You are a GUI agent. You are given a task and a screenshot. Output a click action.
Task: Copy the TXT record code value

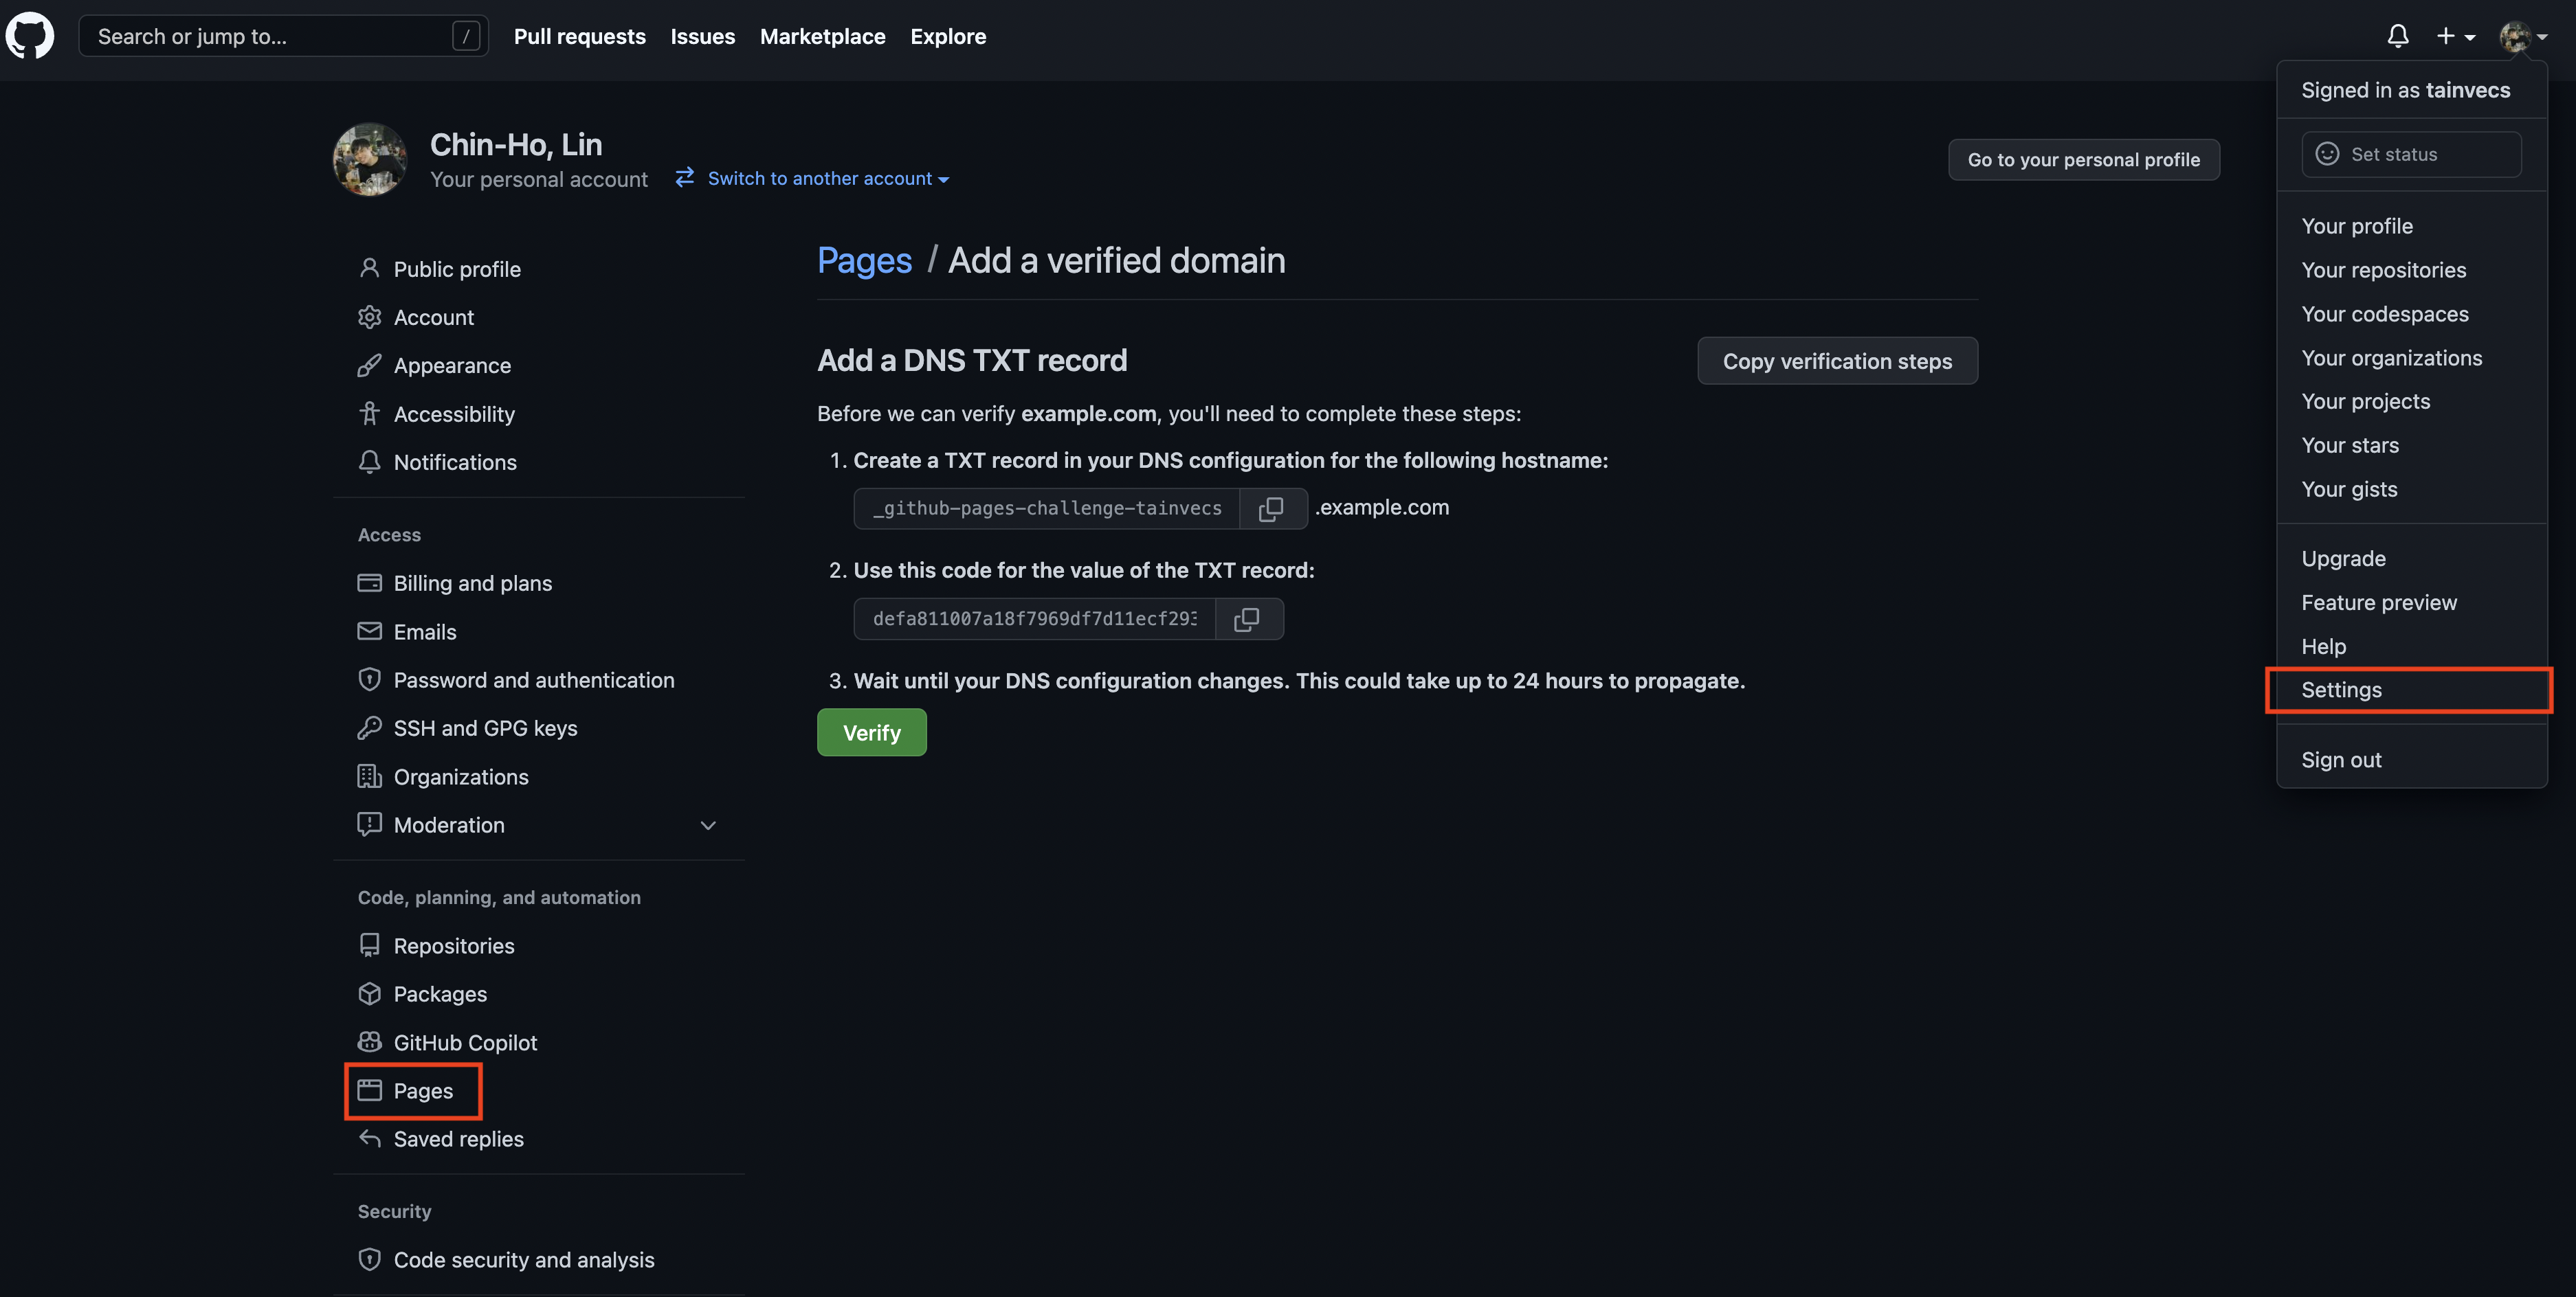coord(1247,618)
